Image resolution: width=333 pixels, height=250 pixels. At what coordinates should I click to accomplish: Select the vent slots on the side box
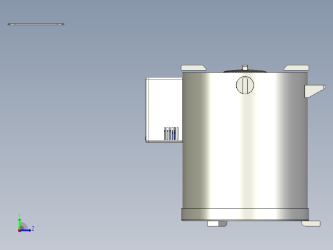(x=171, y=133)
